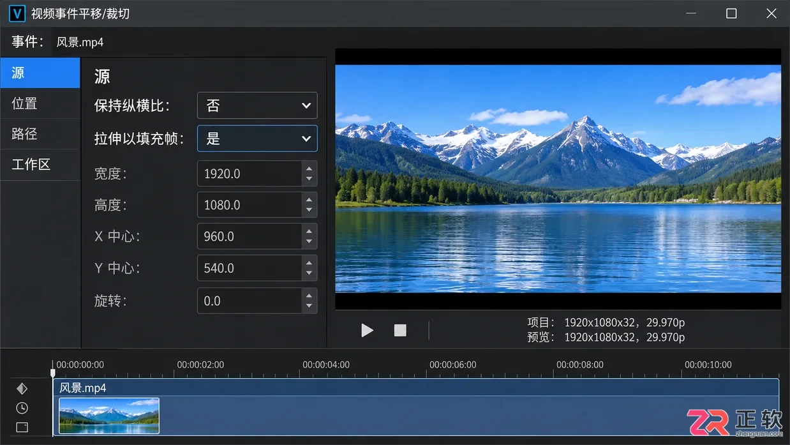The height and width of the screenshot is (445, 790).
Task: Click the 00:00:06:00 mark on the ruler
Action: point(453,365)
